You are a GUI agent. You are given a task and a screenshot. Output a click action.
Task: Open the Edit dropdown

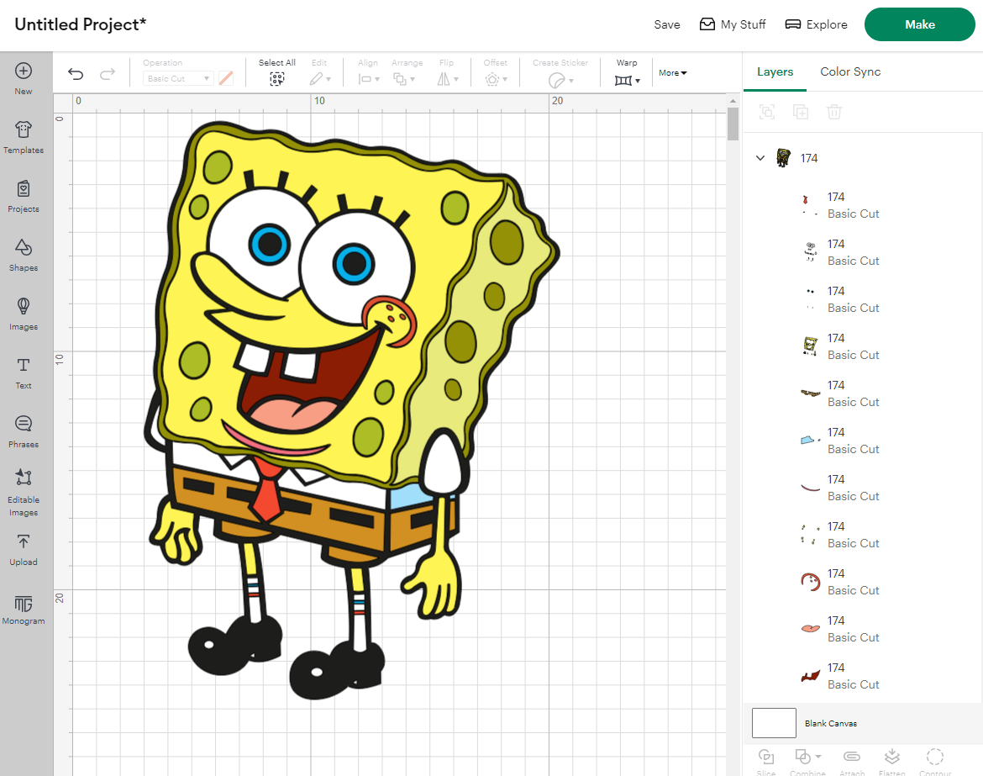click(320, 79)
